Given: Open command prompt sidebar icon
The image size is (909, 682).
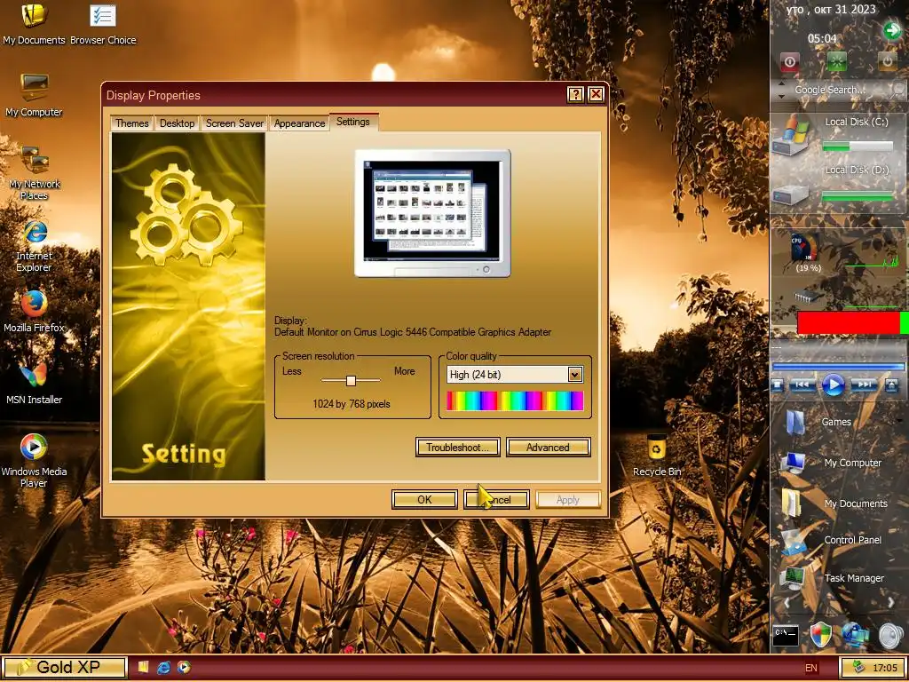Looking at the screenshot, I should click(786, 636).
